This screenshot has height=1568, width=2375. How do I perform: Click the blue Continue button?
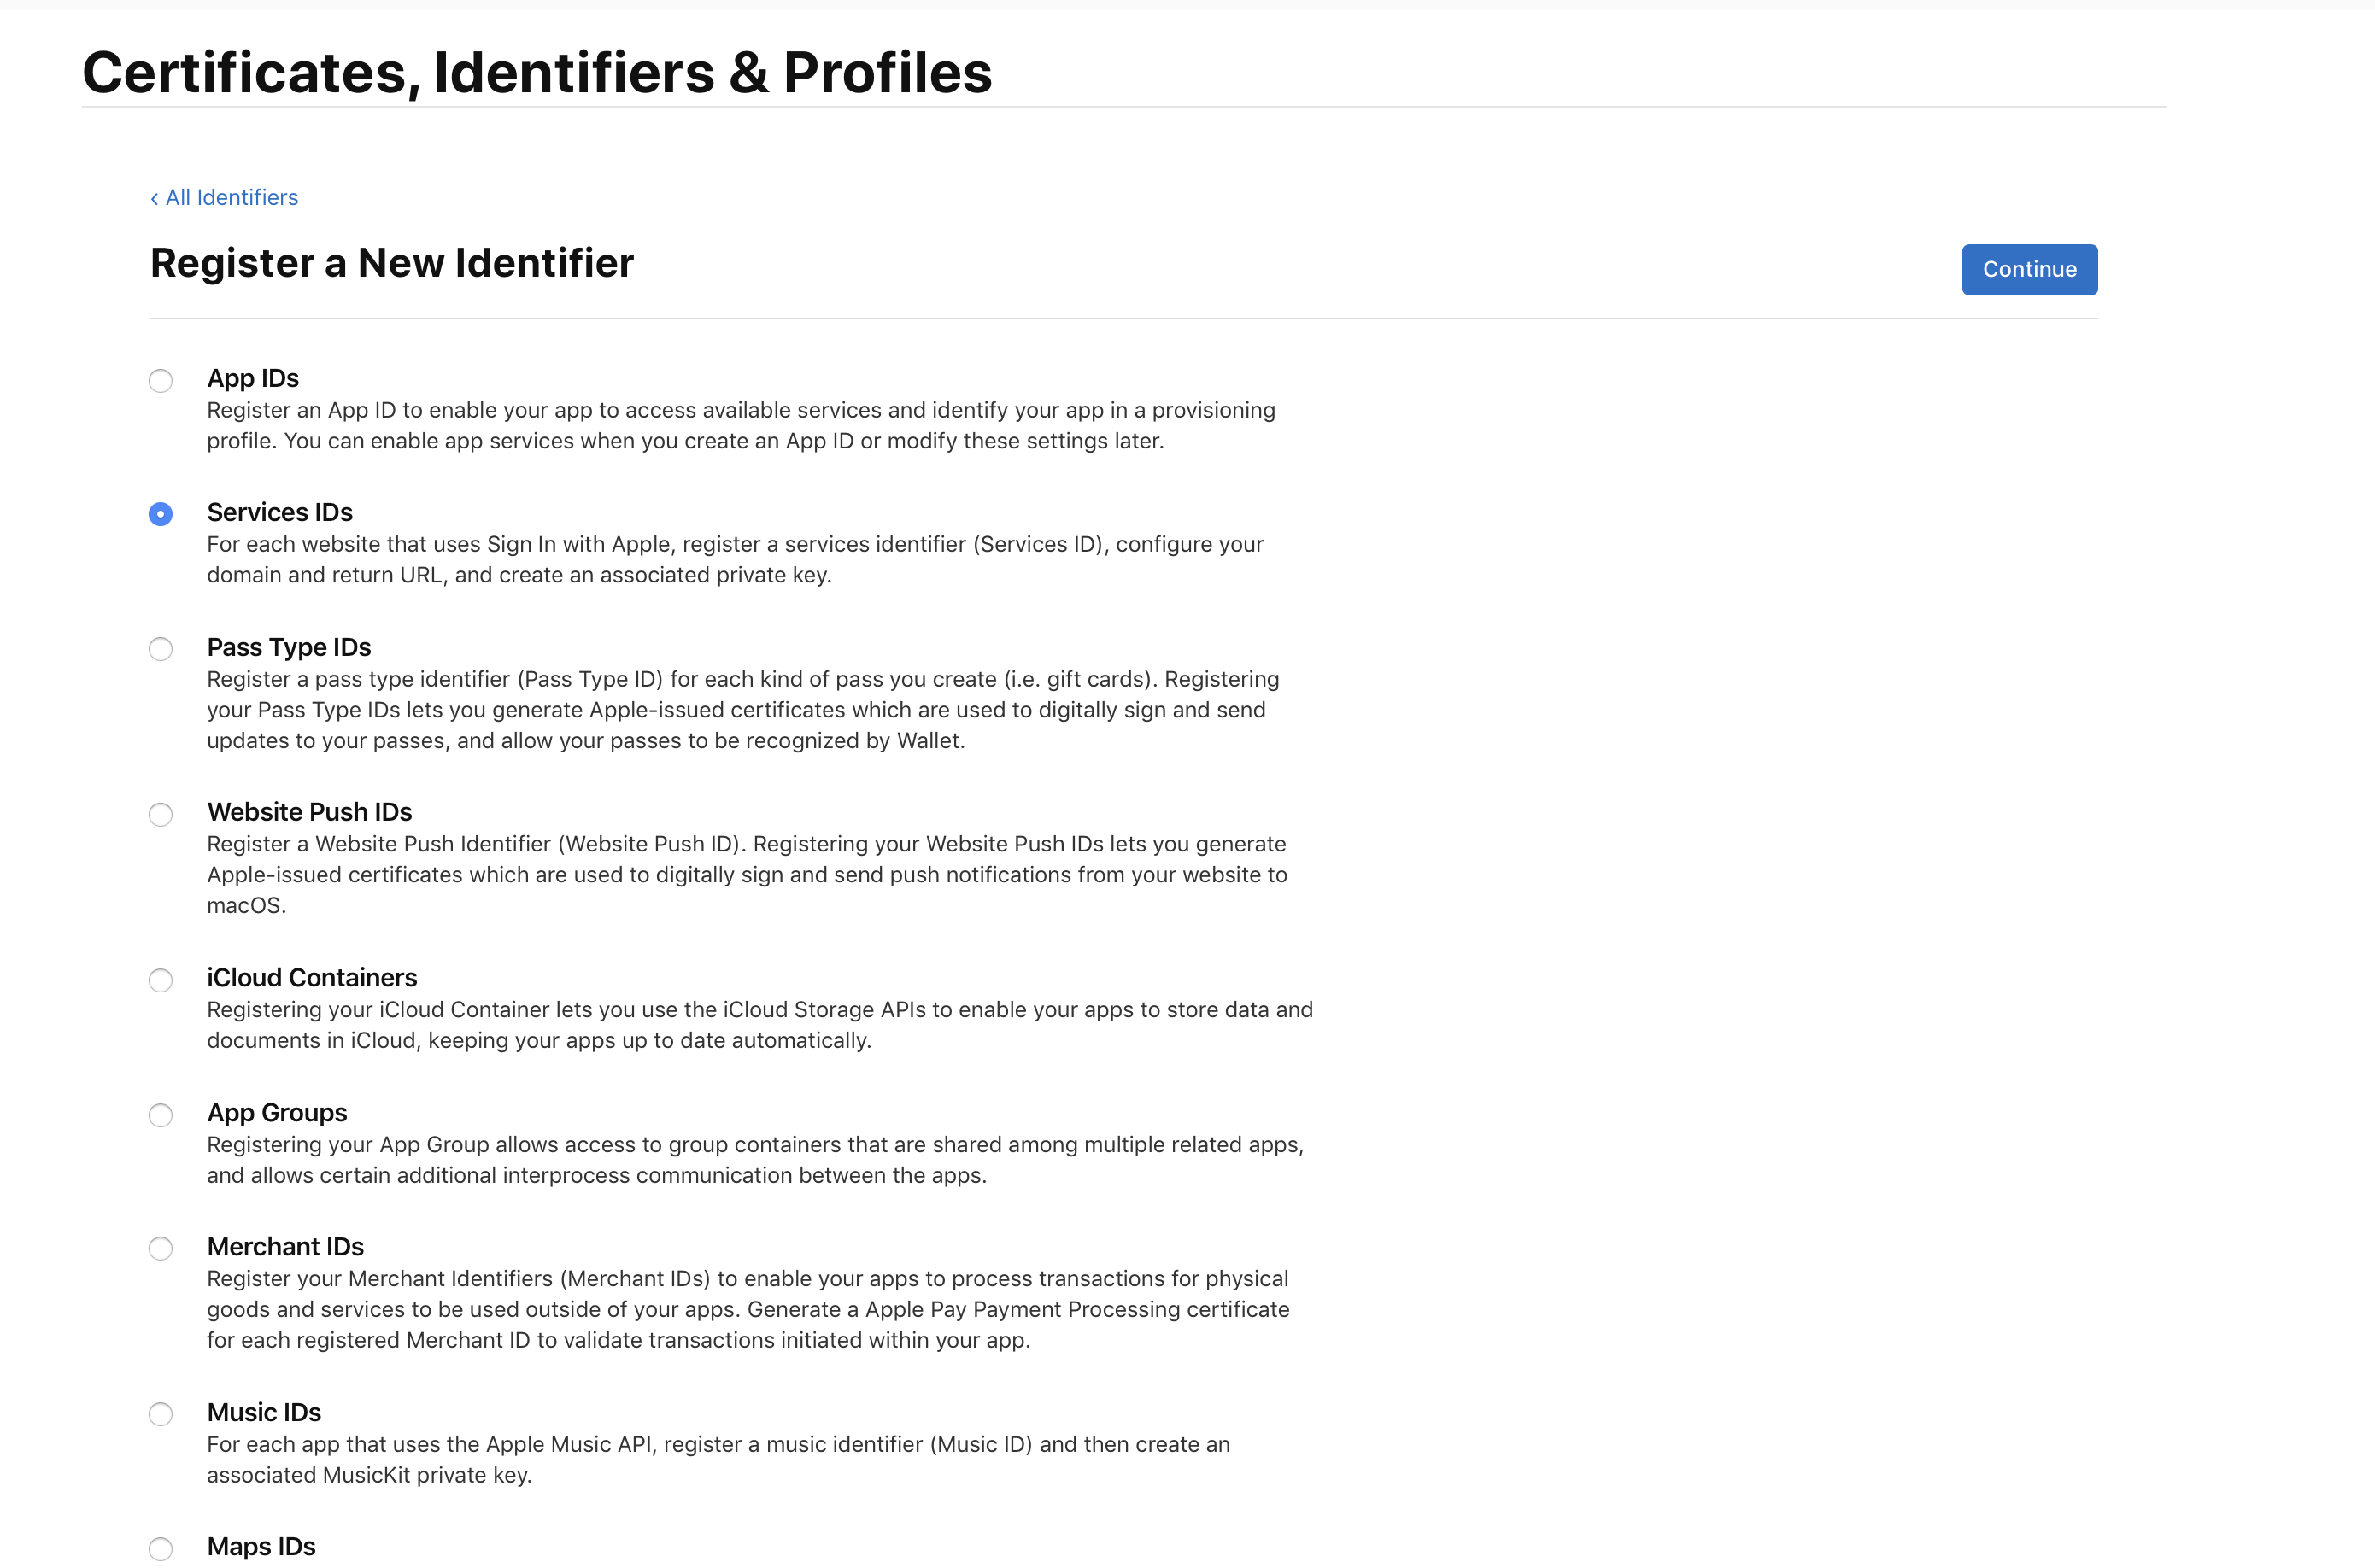[x=2029, y=269]
